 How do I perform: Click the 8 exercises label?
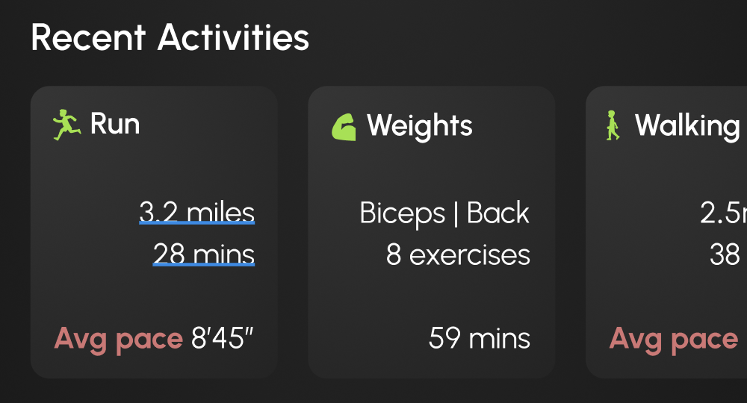click(458, 254)
